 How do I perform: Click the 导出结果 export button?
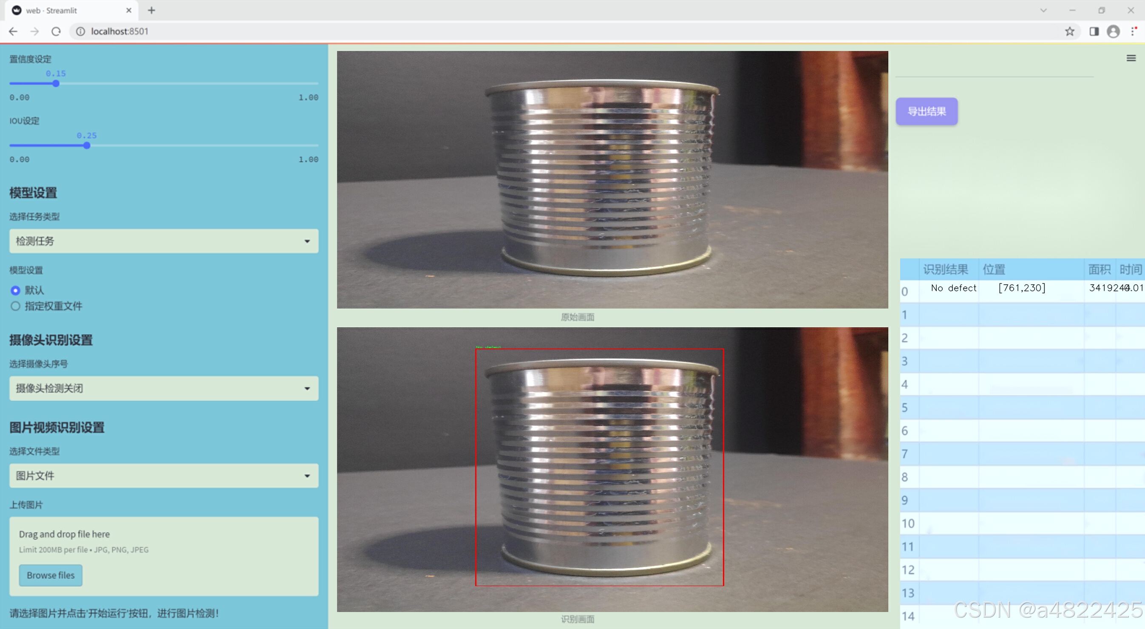(x=926, y=111)
